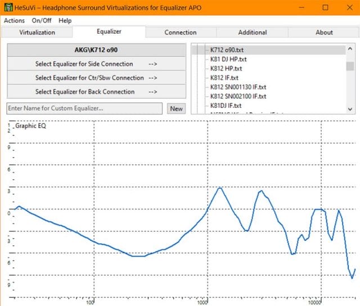Image resolution: width=360 pixels, height=306 pixels.
Task: Choose Select Equalizer for Ctr/Sbw Connection
Action: click(96, 78)
